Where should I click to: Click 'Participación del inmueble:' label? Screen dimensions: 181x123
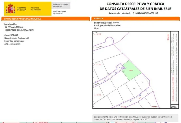coord(107,26)
